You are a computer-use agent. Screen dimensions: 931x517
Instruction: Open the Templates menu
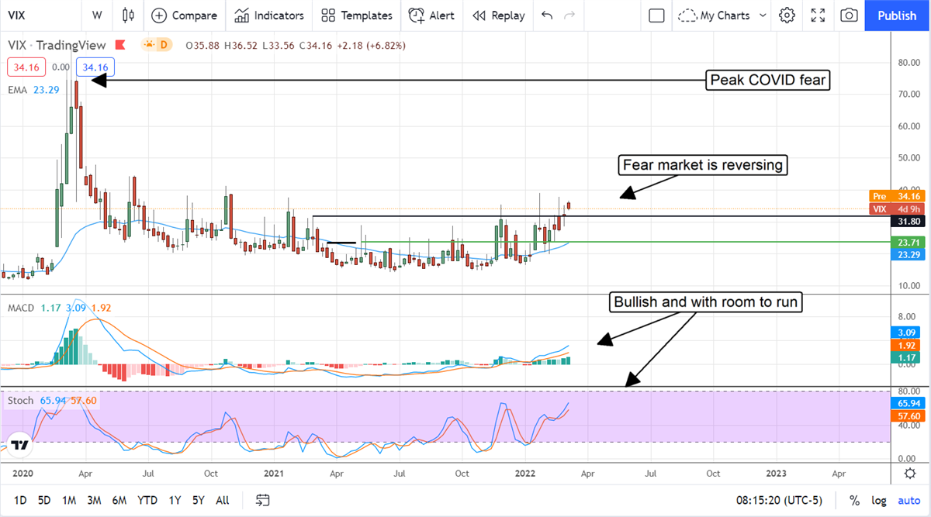click(358, 16)
